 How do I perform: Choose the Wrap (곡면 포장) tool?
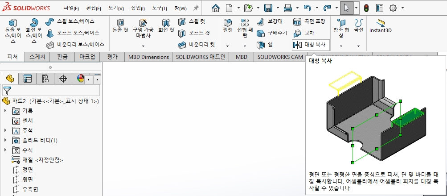[309, 21]
